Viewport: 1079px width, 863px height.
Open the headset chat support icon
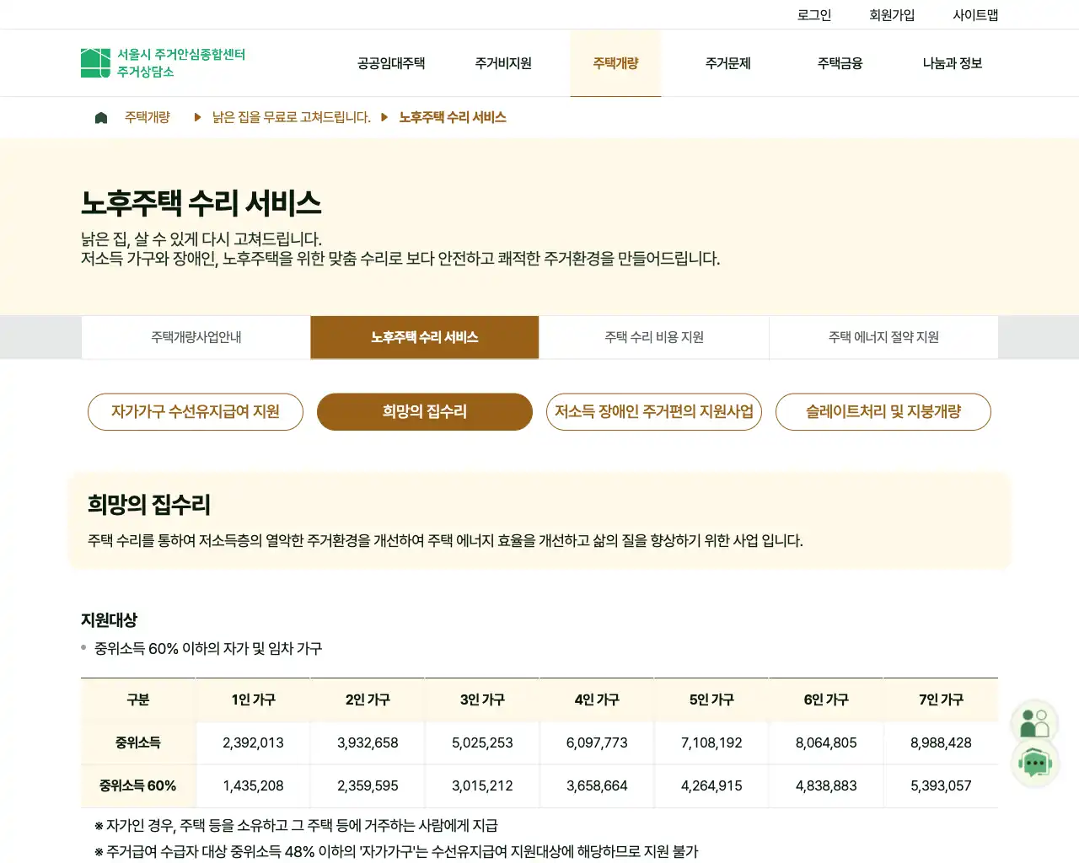pos(1034,764)
